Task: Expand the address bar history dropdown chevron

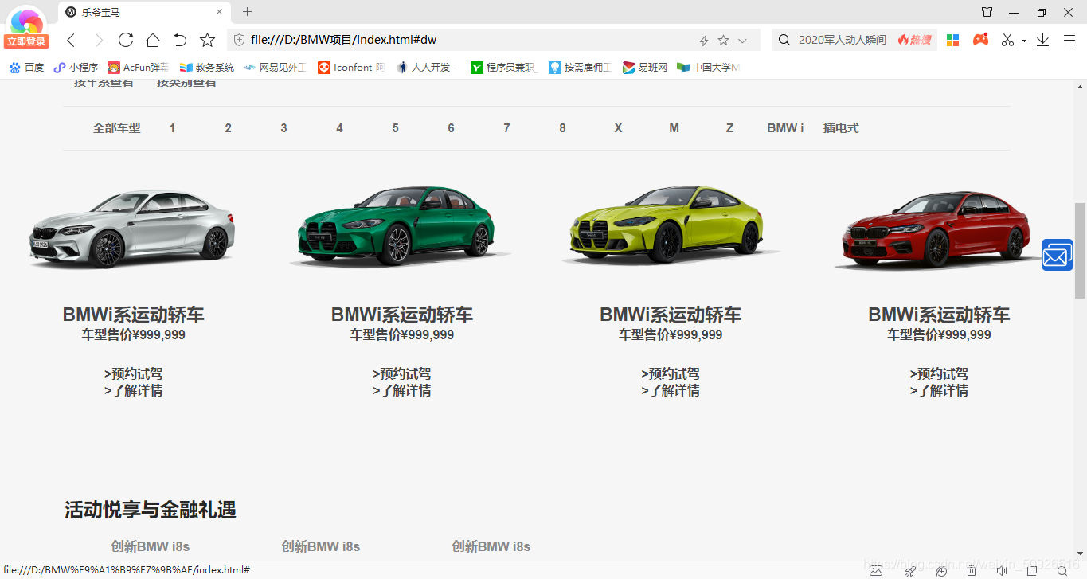Action: (743, 41)
